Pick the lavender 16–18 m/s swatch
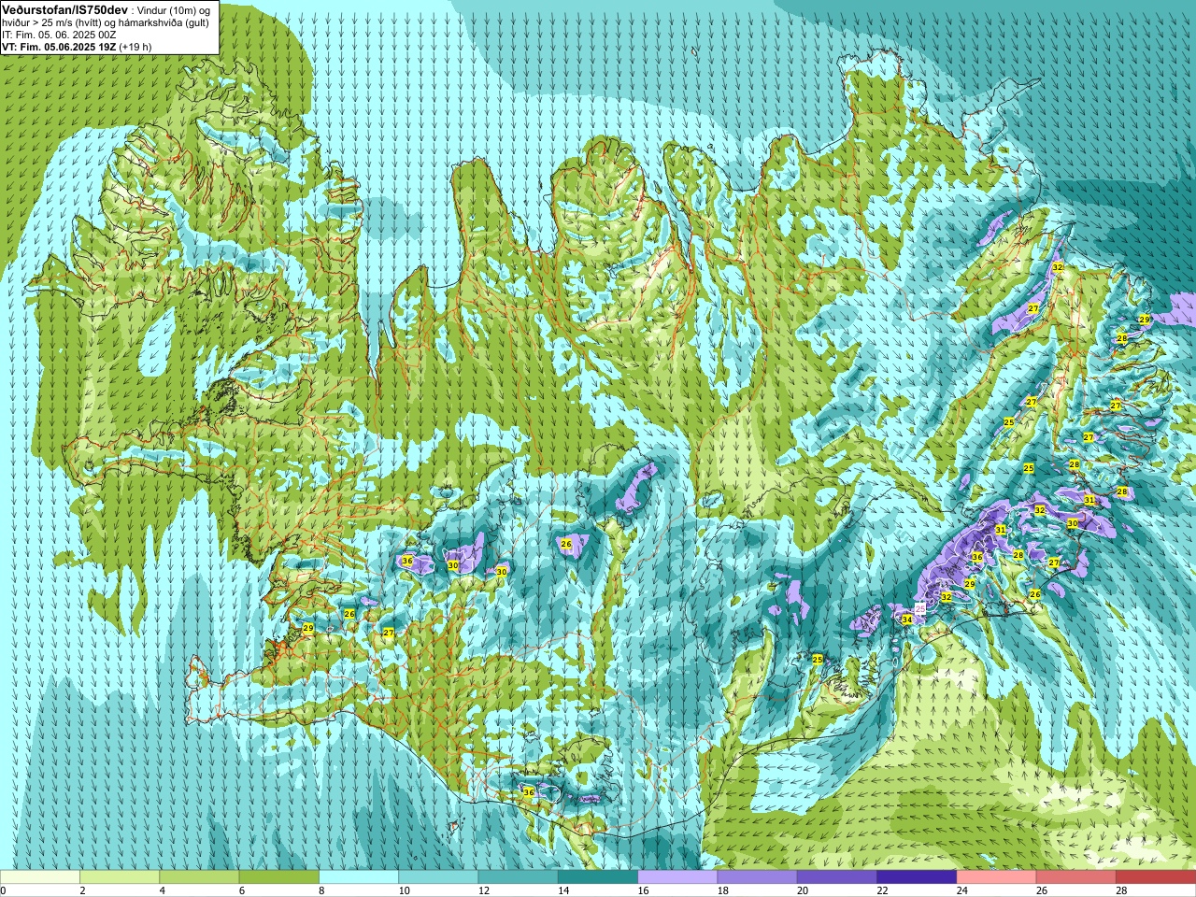 coord(677,877)
